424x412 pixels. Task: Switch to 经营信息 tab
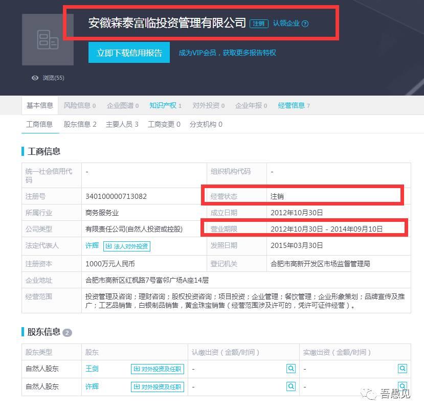tap(294, 105)
